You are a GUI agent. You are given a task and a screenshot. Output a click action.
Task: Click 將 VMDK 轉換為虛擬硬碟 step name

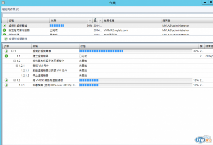click(x=48, y=80)
